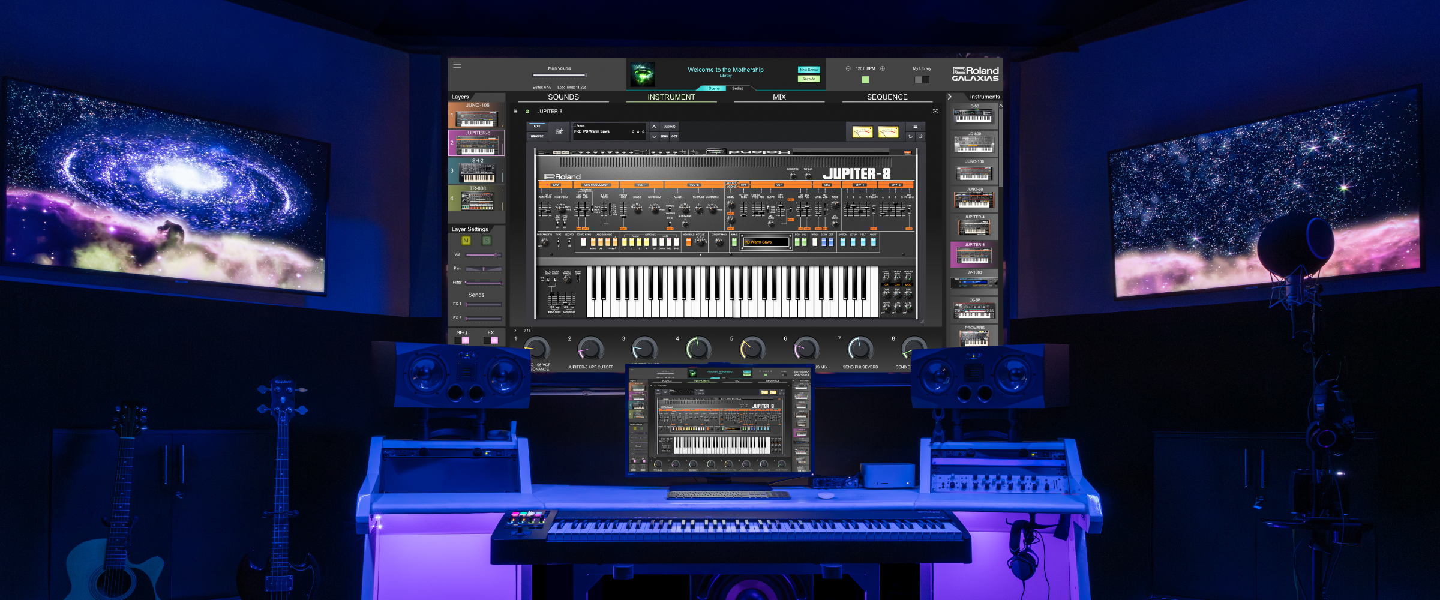This screenshot has height=600, width=1440.
Task: Open the SOUNDS tab
Action: 563,97
